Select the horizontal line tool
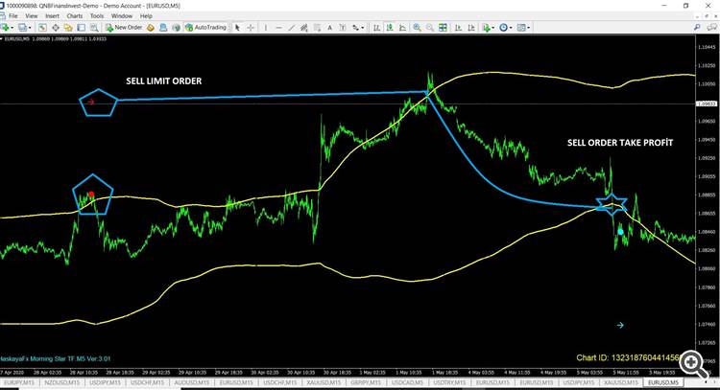Viewport: 720px width, 390px height. pyautogui.click(x=278, y=28)
